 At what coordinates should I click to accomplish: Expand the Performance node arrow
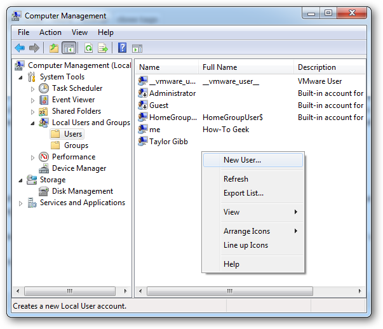tap(32, 158)
